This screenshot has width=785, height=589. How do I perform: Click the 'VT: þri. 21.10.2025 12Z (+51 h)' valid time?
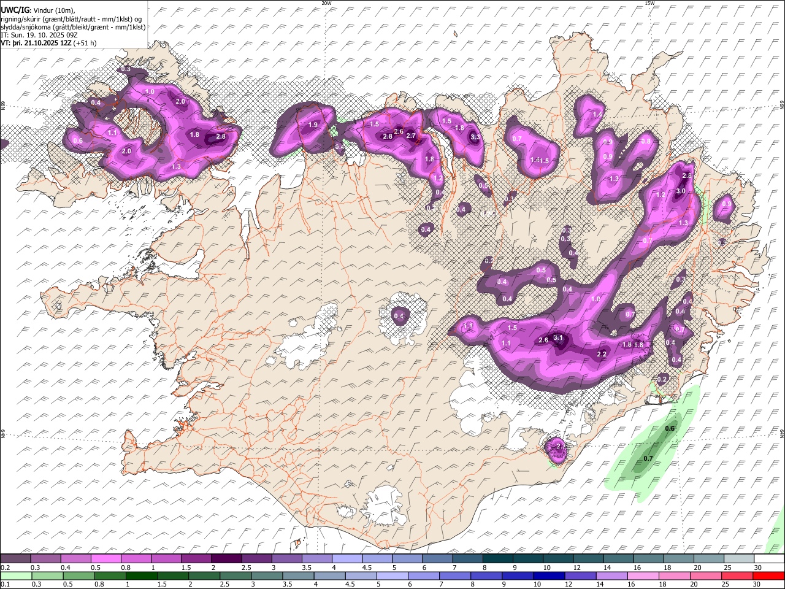point(48,43)
